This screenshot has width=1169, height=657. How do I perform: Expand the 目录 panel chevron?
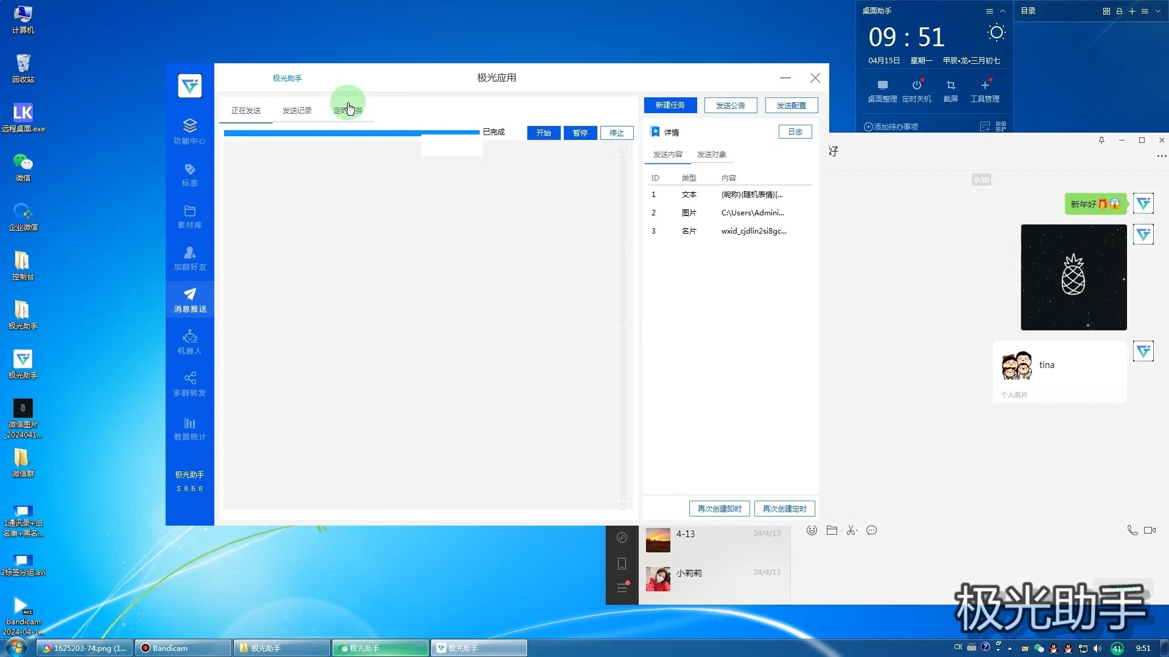click(1157, 11)
